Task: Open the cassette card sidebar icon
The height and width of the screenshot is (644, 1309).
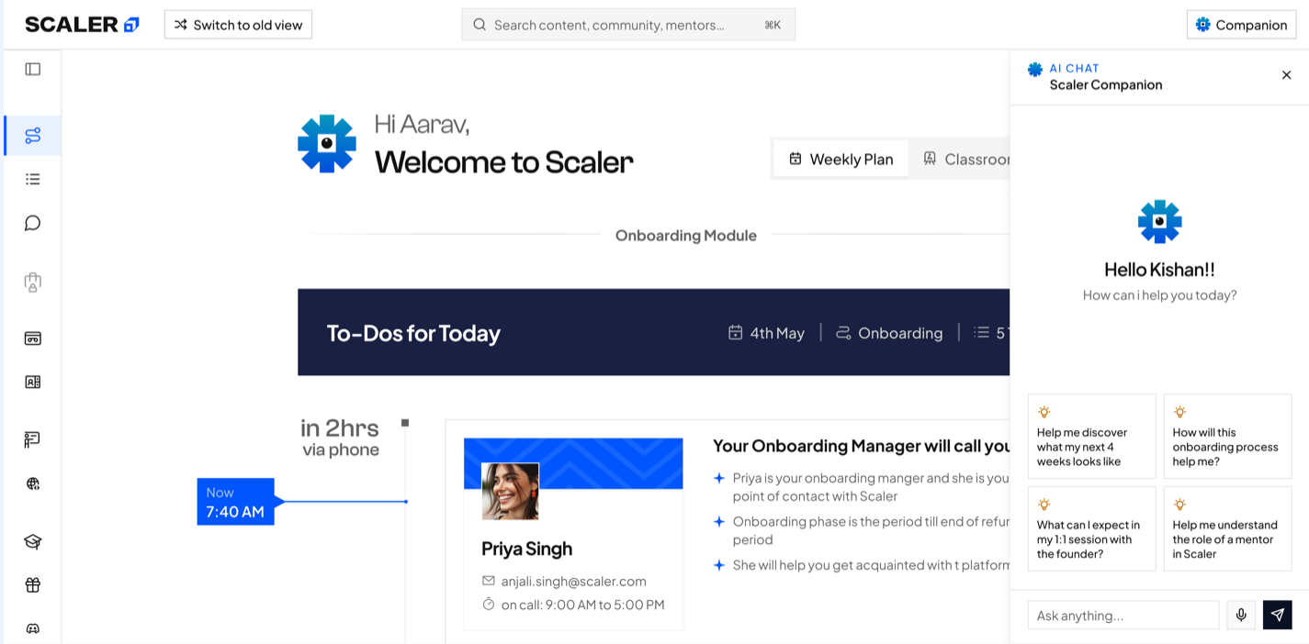Action: [x=33, y=339]
